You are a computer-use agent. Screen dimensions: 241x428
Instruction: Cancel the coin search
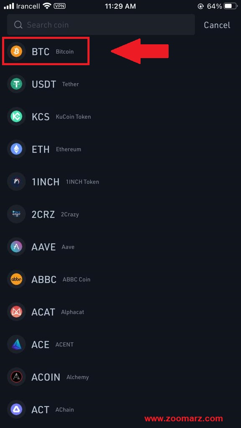(x=217, y=25)
